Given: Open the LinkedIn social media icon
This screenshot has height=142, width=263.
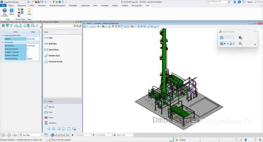Looking at the screenshot, I should pyautogui.click(x=22, y=13).
